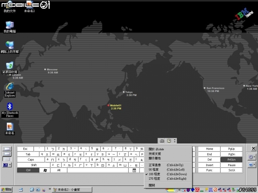Click the Tab key
Image resolution: width=258 pixels, height=193 pixels.
click(x=28, y=154)
